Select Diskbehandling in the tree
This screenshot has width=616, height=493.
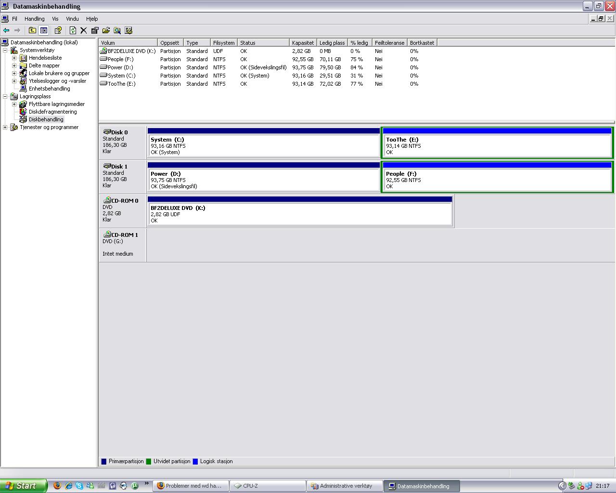click(46, 119)
